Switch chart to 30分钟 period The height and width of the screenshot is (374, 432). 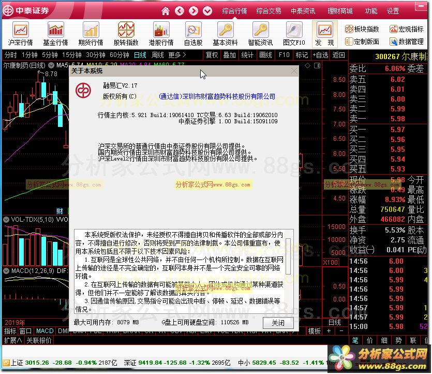click(x=96, y=55)
